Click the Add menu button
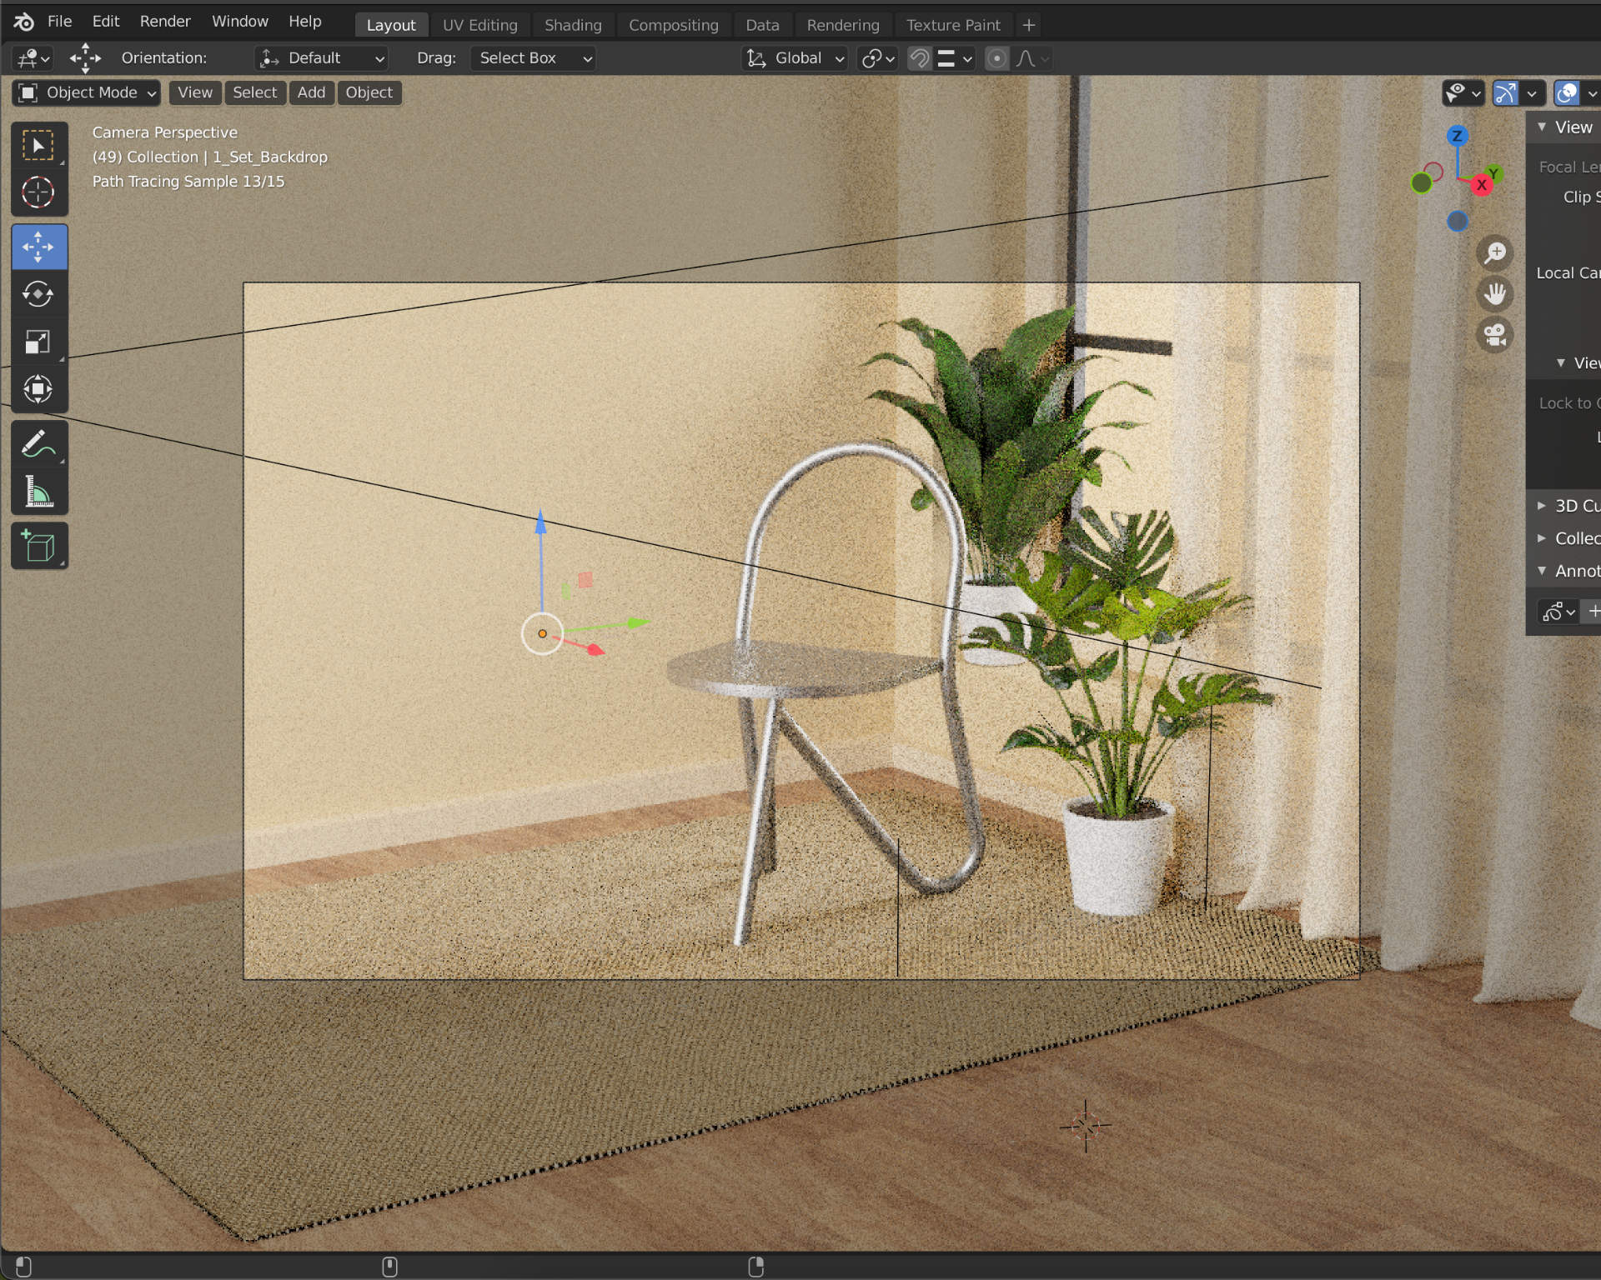 pos(311,92)
